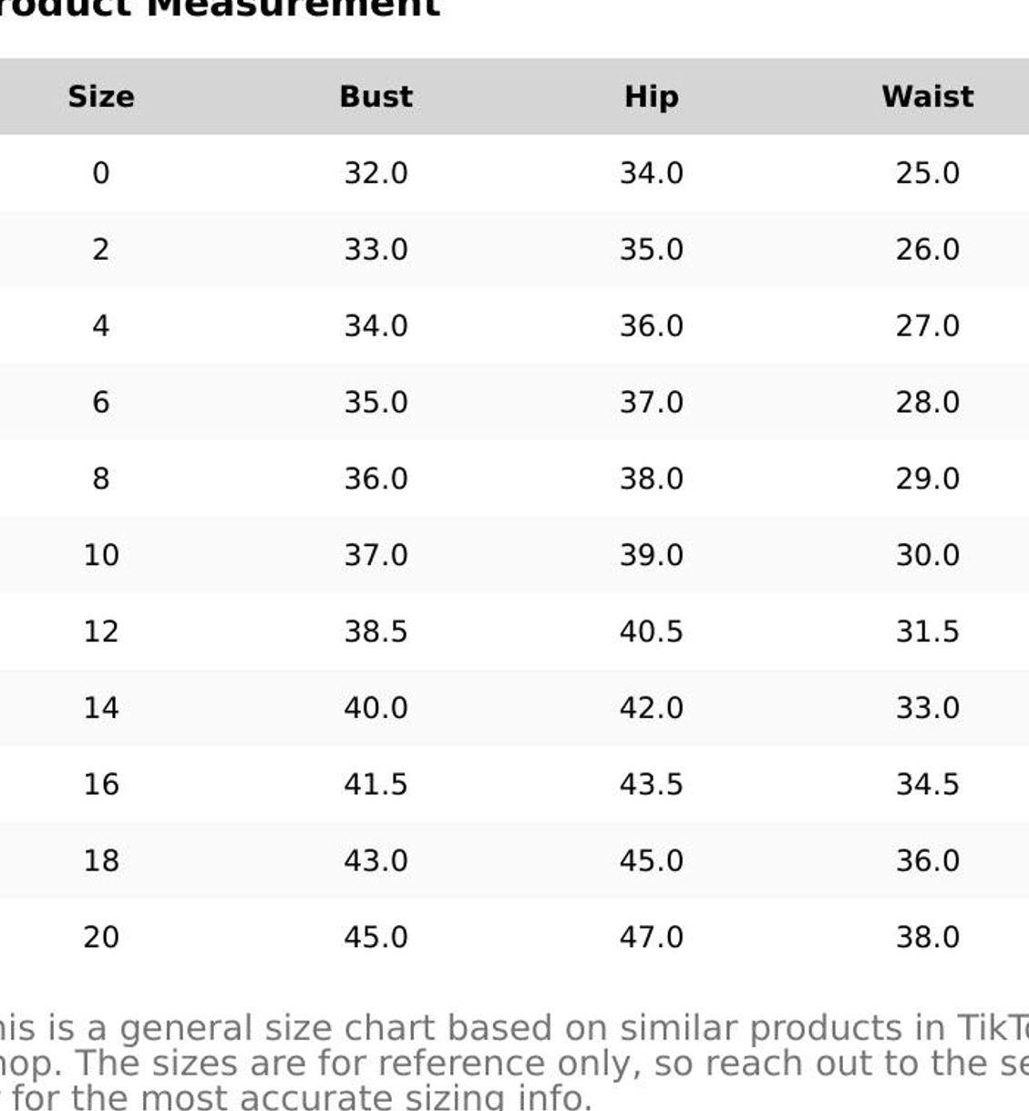This screenshot has height=1111, width=1029.
Task: Click the Hip column header
Action: (651, 97)
